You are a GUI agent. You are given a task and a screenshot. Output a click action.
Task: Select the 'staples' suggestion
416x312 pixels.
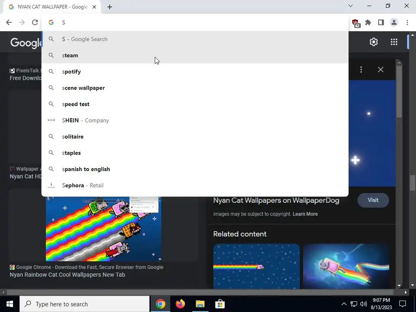pyautogui.click(x=195, y=153)
